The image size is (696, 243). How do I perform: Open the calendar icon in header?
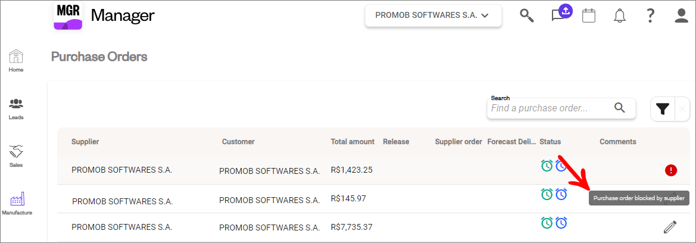coord(589,15)
